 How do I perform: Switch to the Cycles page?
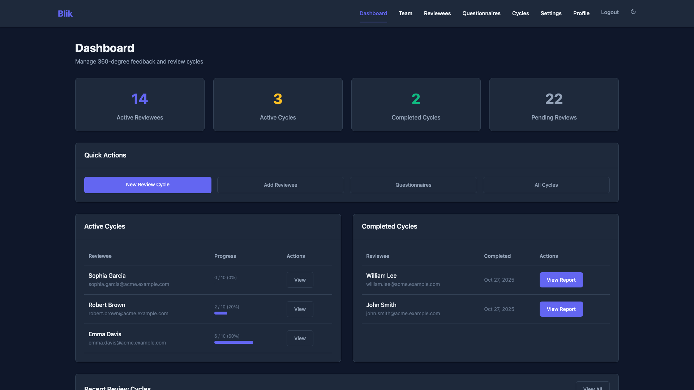pos(520,13)
